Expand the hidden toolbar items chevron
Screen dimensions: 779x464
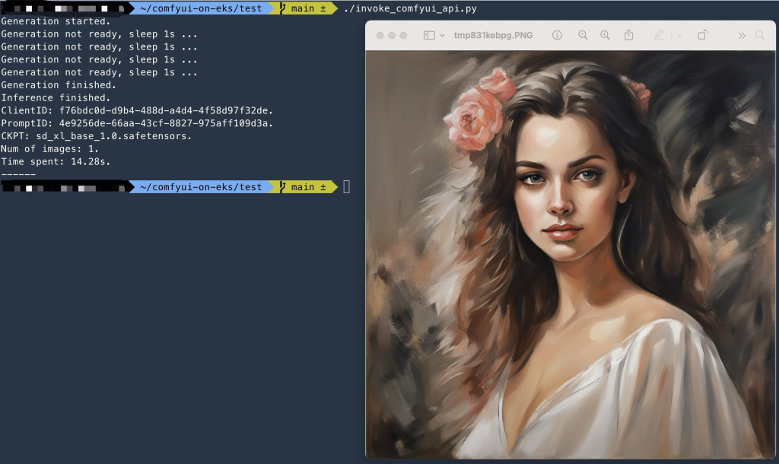(743, 34)
